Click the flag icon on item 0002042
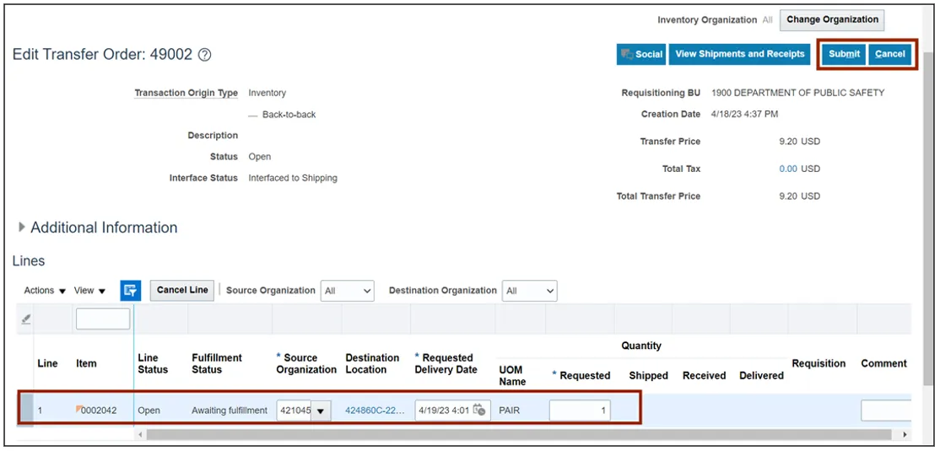This screenshot has height=451, width=940. (79, 408)
